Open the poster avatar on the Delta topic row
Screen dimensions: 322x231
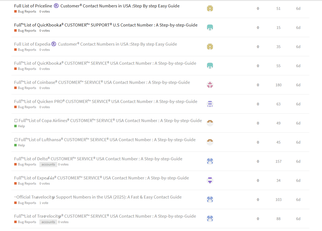click(210, 161)
